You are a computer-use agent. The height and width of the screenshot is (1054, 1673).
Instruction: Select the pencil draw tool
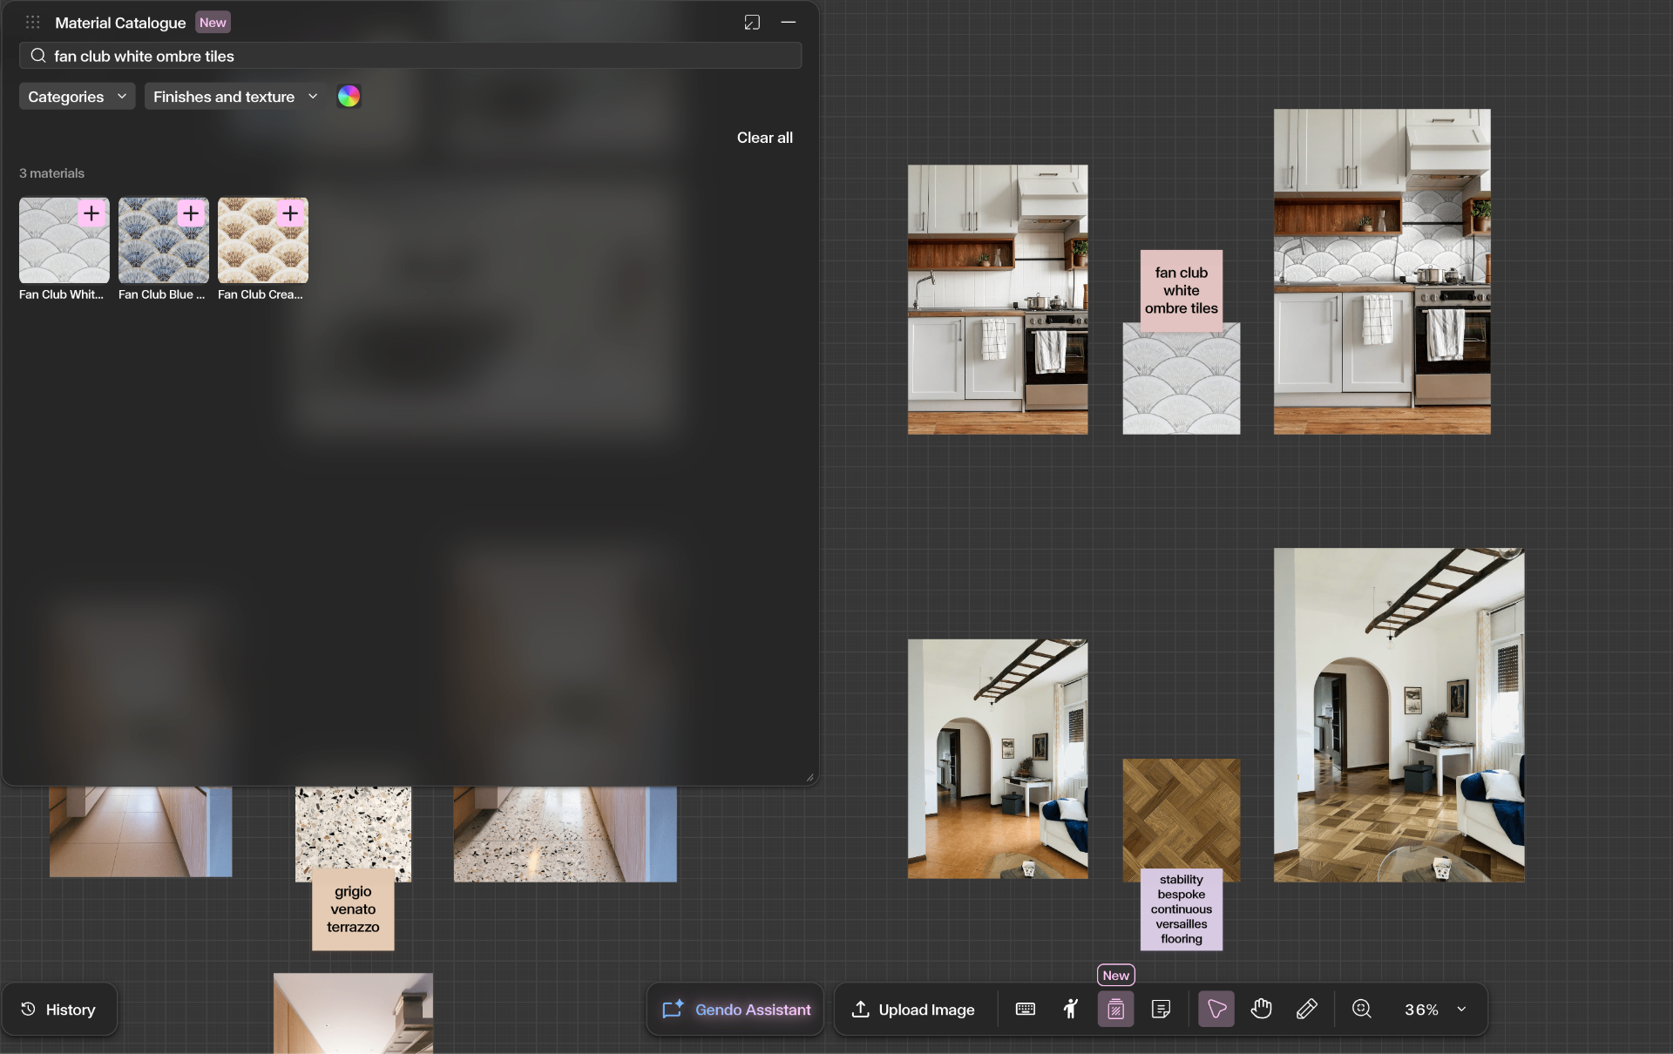(1307, 1010)
